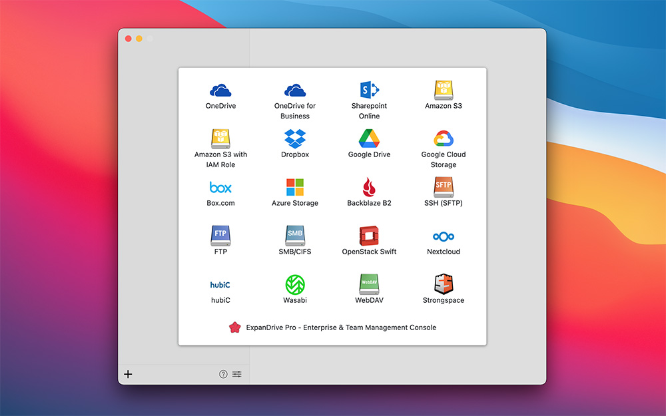
Task: Click the red ExpanDrive Pro logo icon
Action: pos(234,327)
